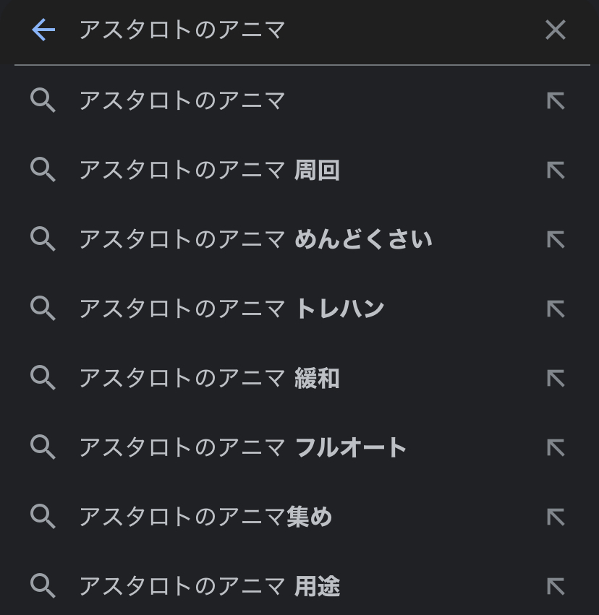
Task: Open the suggestion アスタロトのアニマ 用途
Action: (x=209, y=586)
